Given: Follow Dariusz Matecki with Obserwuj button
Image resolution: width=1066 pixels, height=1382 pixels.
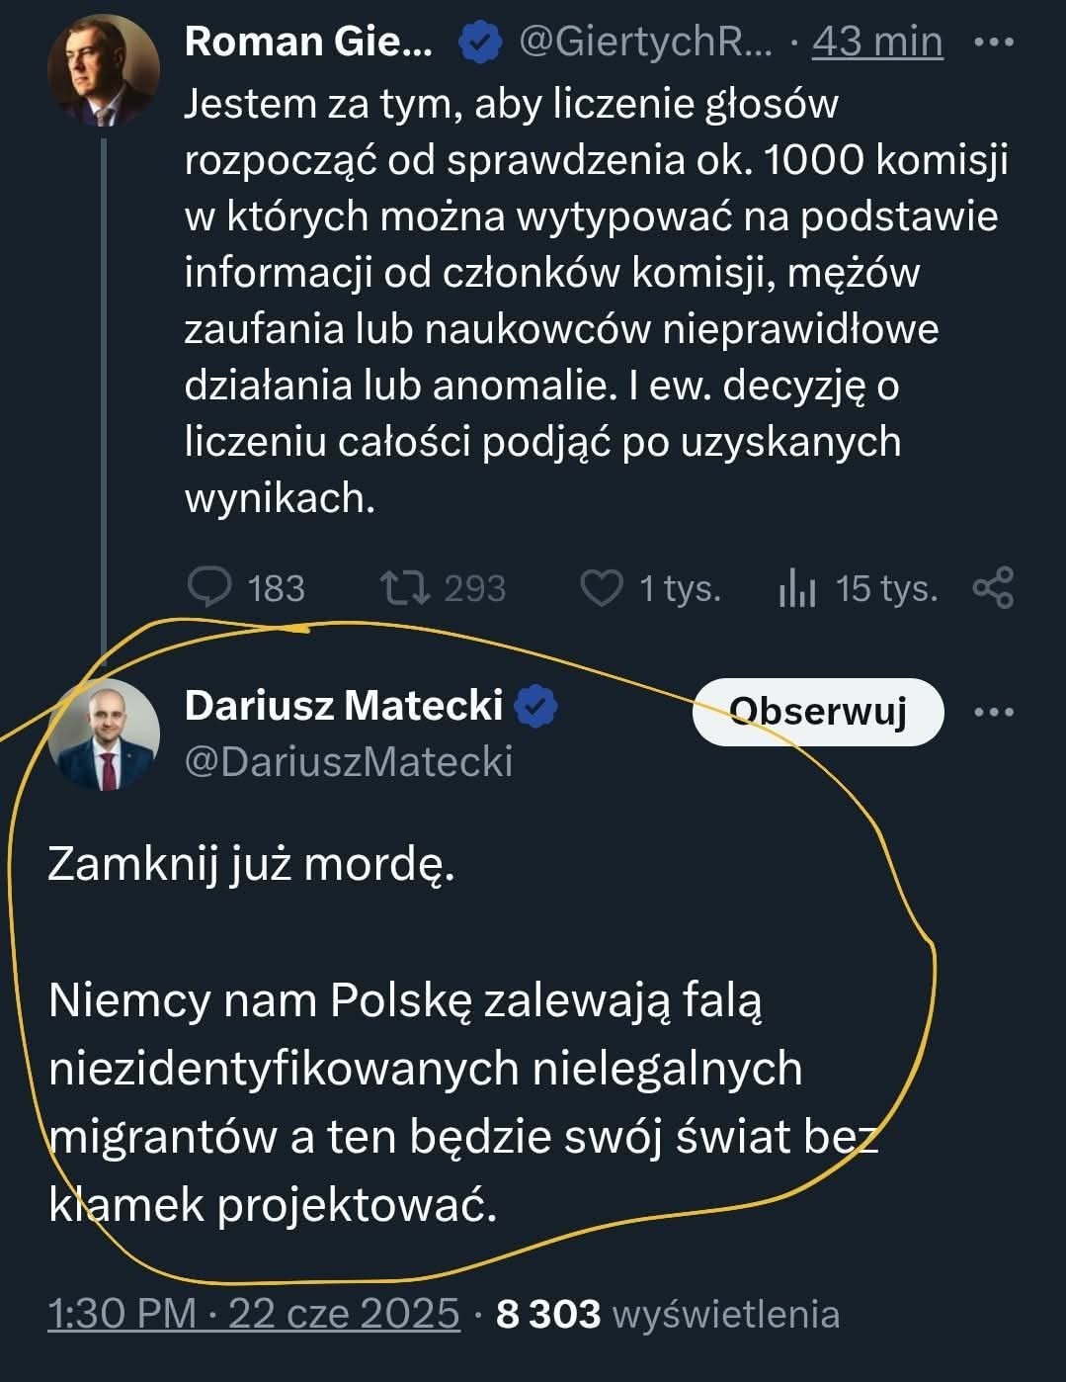Looking at the screenshot, I should click(x=817, y=712).
